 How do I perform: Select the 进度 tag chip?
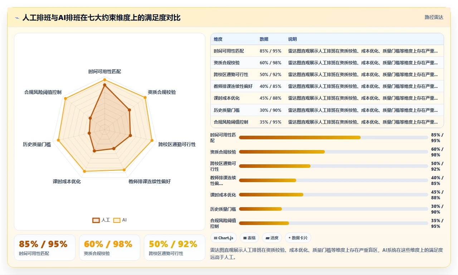pyautogui.click(x=272, y=238)
